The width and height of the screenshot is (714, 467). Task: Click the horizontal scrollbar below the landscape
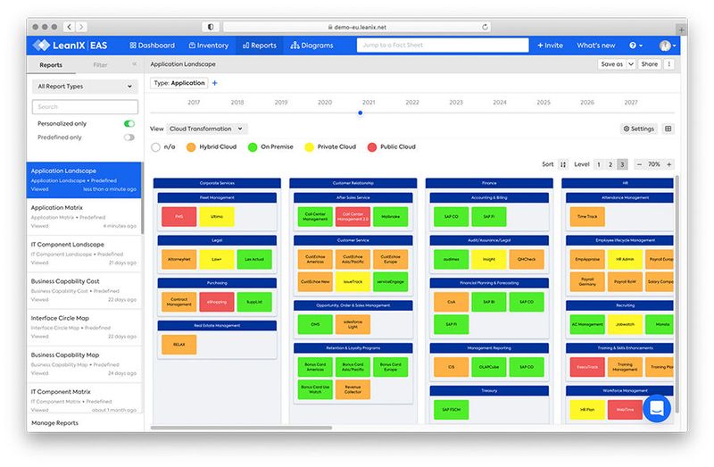241,428
